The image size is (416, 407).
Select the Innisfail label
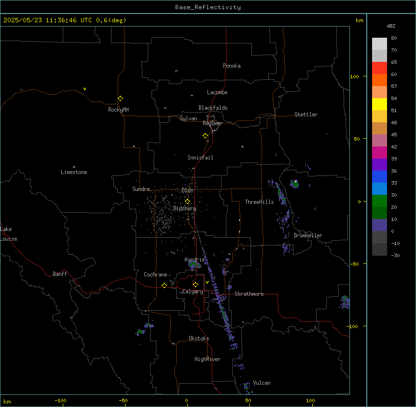[200, 158]
